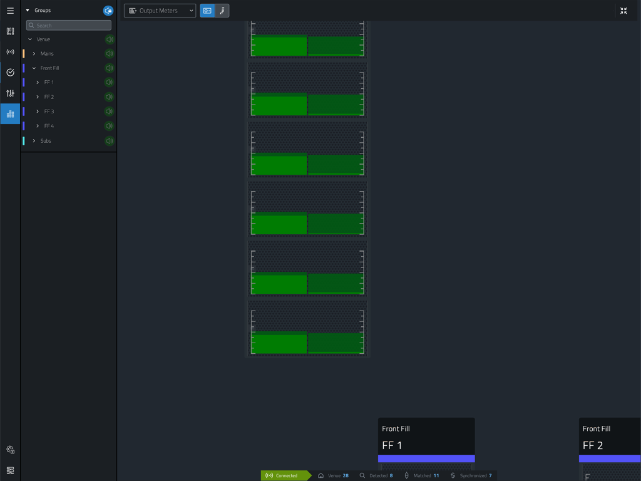Image resolution: width=641 pixels, height=481 pixels.
Task: Select the loudspeaker view mode button
Action: click(x=207, y=11)
